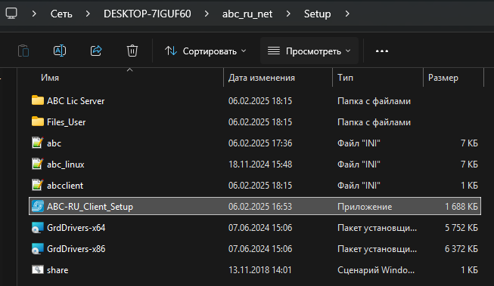Click file name GrdDrivers-x64
The height and width of the screenshot is (286, 494).
tap(76, 228)
